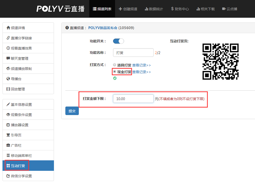Toggle the 功能开关 switch
The height and width of the screenshot is (183, 255).
pos(118,41)
